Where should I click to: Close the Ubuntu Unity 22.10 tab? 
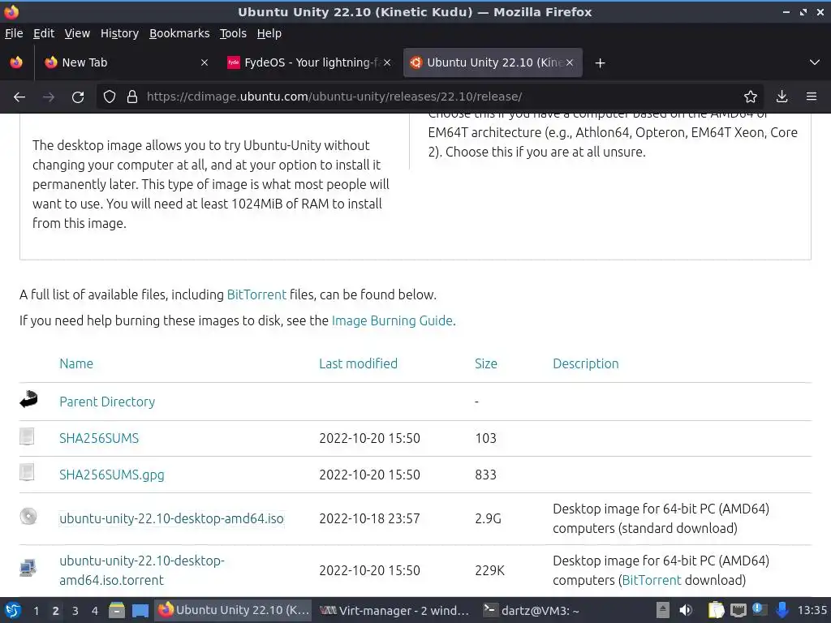pyautogui.click(x=570, y=62)
